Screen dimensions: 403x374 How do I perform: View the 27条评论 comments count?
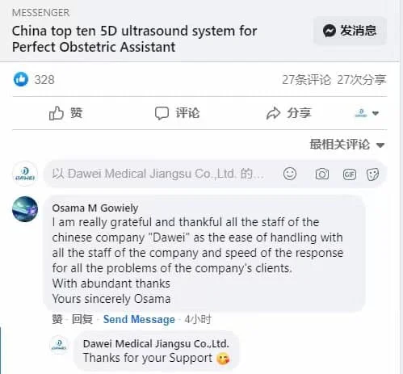pyautogui.click(x=306, y=80)
